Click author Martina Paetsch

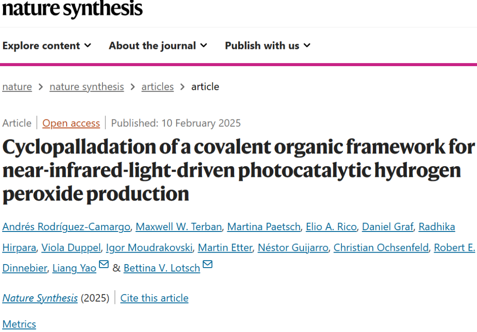tap(264, 227)
